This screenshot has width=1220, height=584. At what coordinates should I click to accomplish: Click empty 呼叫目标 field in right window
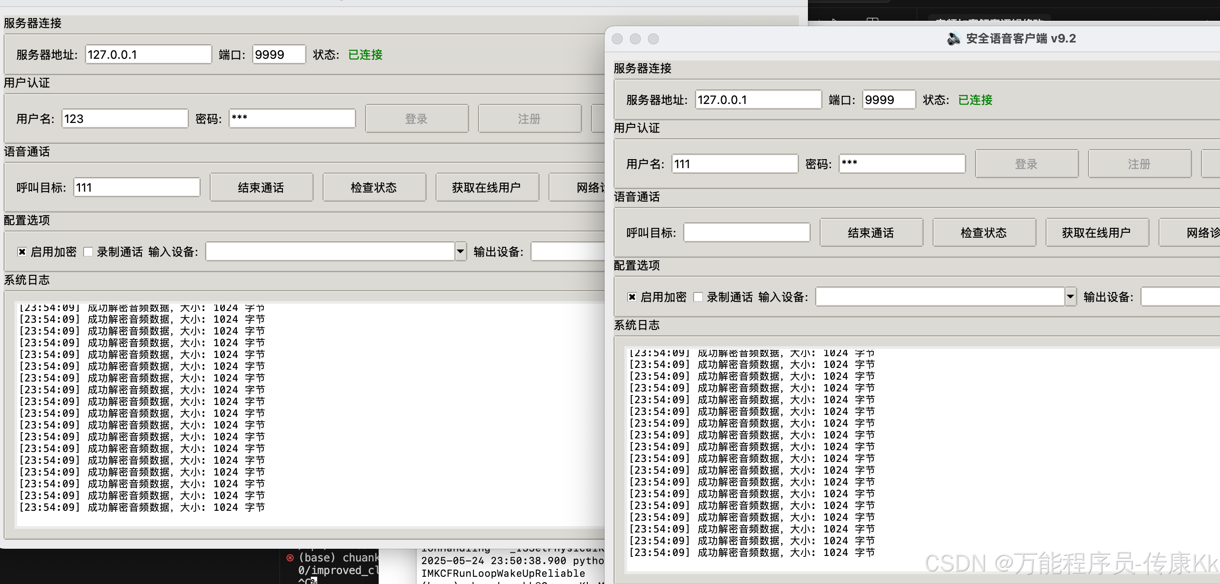coord(746,232)
